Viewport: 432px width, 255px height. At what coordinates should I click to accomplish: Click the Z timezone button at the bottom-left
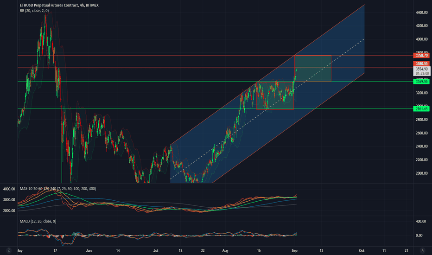coord(9,250)
